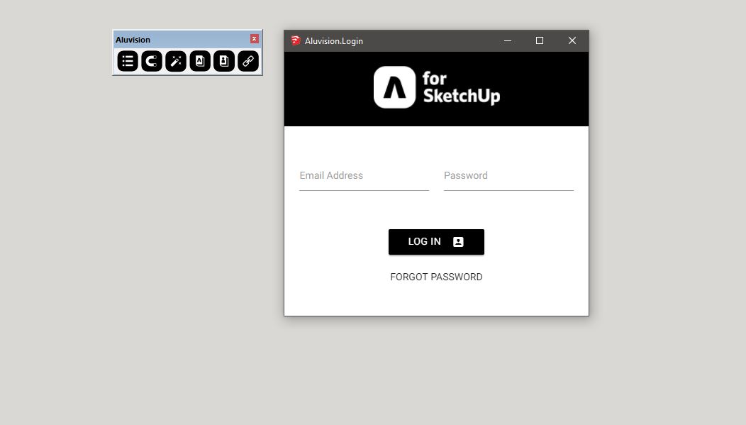
Task: Click the chain link icon
Action: (248, 62)
